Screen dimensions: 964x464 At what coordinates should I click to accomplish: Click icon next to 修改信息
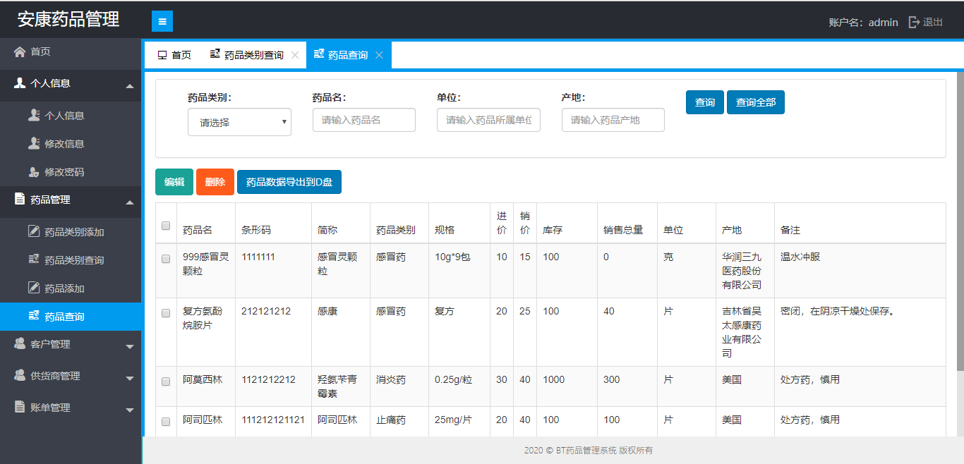tap(34, 143)
